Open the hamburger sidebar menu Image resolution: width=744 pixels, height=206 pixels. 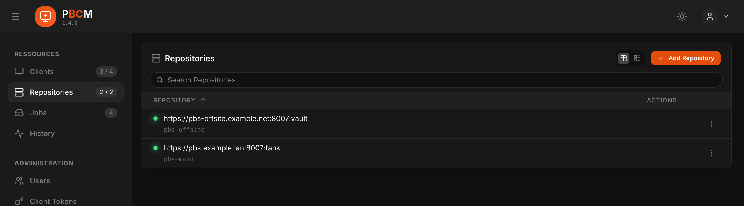click(16, 16)
